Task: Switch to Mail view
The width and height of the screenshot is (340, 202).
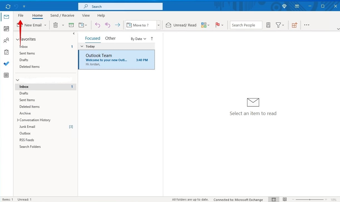Action: (x=6, y=17)
